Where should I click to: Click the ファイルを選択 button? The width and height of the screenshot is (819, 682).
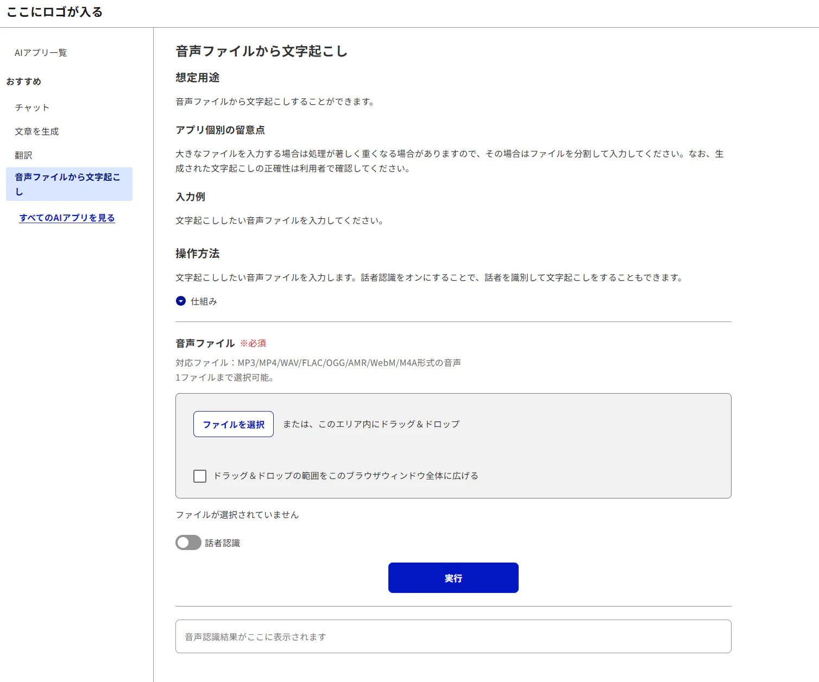coord(234,424)
